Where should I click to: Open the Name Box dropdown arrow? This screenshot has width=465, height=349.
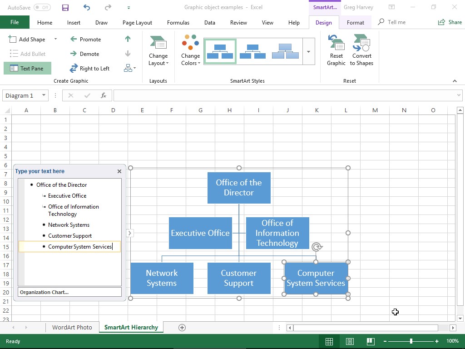[44, 95]
